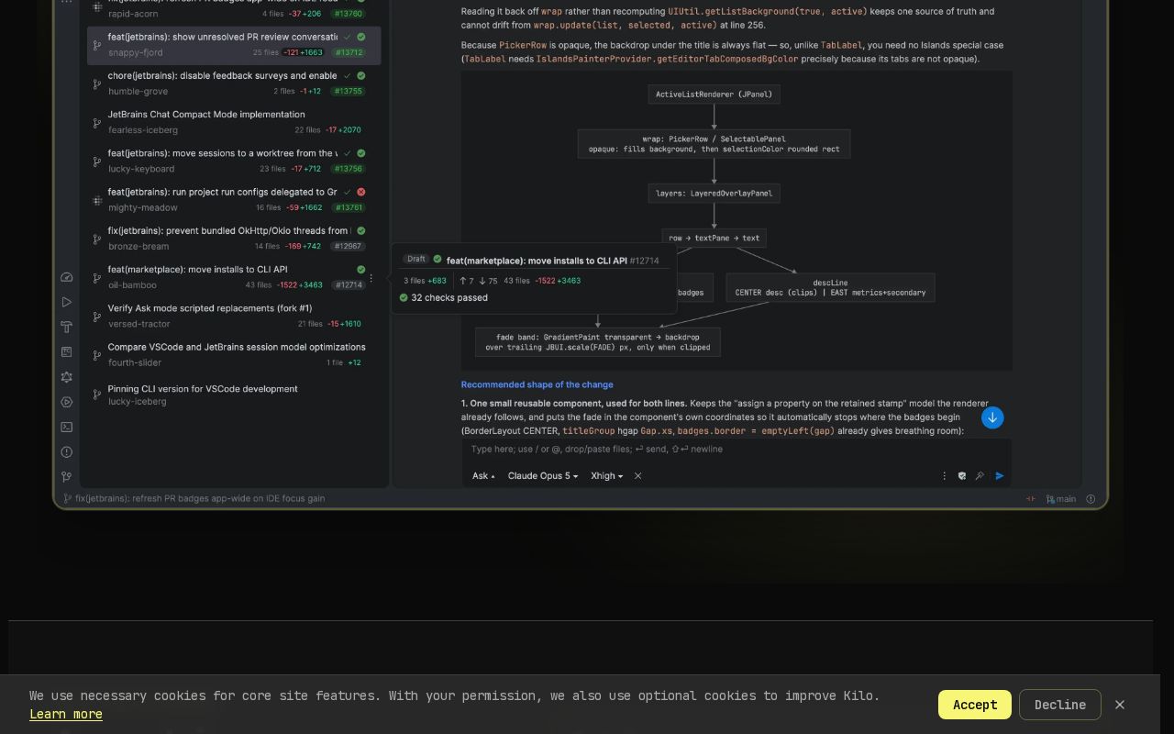1174x734 pixels.
Task: Open the Claude Opus 5 model dropdown
Action: (x=543, y=475)
